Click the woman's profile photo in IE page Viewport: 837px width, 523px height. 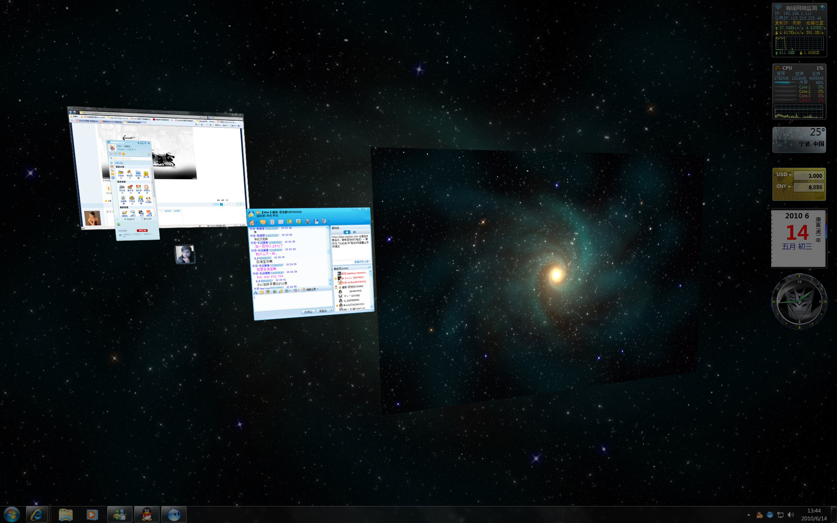(93, 218)
